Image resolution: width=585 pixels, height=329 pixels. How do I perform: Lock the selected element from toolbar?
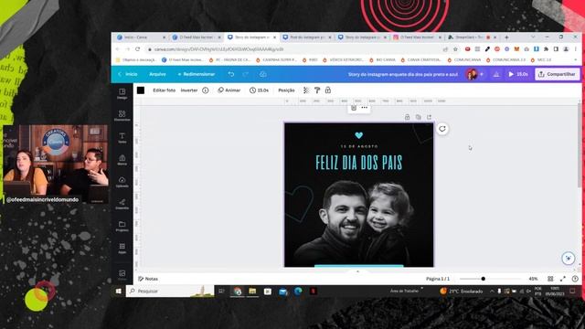[x=328, y=90]
